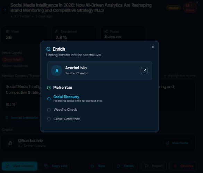Click the Social Discovery loading spinner
This screenshot has width=203, height=173.
point(49,99)
